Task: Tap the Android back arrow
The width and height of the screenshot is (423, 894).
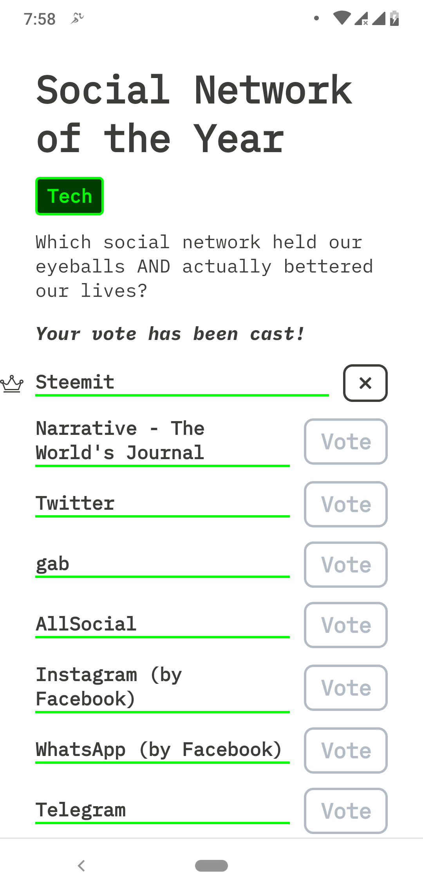Action: [x=81, y=865]
